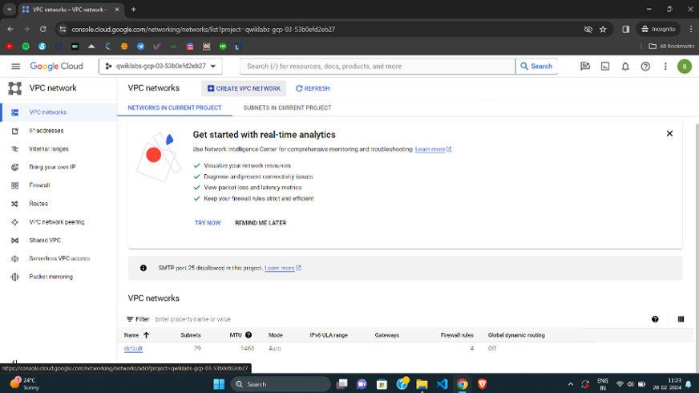Click firewall rules count 4 for default
The width and height of the screenshot is (699, 393).
click(x=471, y=348)
